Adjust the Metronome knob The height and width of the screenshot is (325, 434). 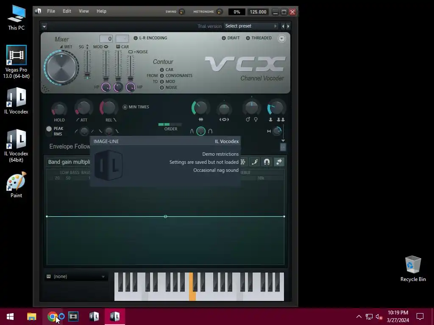219,11
